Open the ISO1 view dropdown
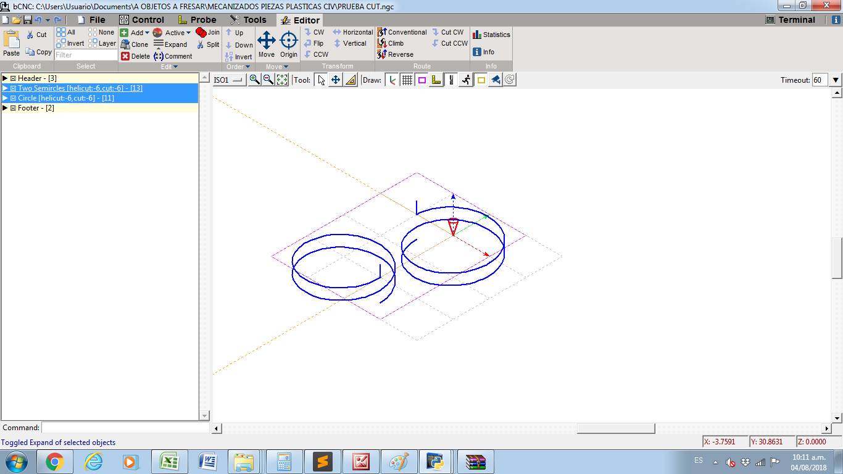843x474 pixels. pyautogui.click(x=229, y=80)
